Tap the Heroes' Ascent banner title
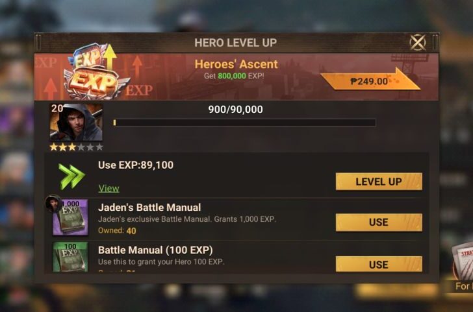 tap(236, 64)
